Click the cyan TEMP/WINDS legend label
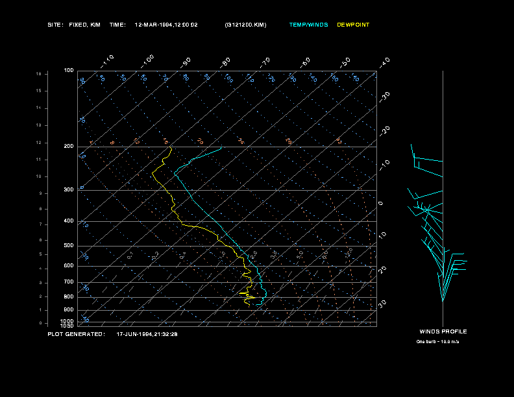The width and height of the screenshot is (514, 397). click(308, 25)
